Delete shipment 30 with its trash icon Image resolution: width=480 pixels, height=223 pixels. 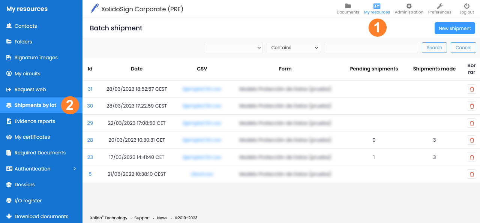coord(472,106)
